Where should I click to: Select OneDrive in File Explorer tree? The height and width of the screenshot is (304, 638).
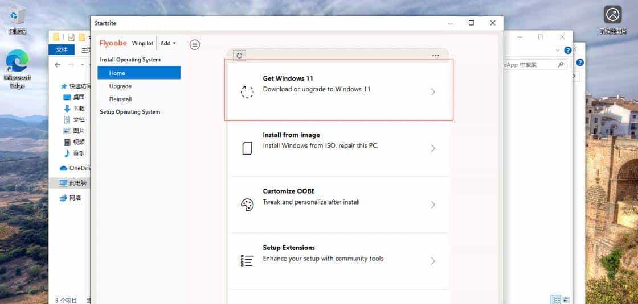(75, 168)
